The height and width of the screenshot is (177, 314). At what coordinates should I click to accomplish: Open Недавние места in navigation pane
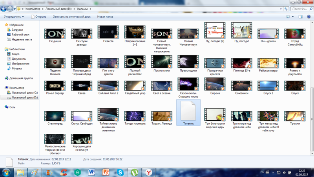coord(22,39)
